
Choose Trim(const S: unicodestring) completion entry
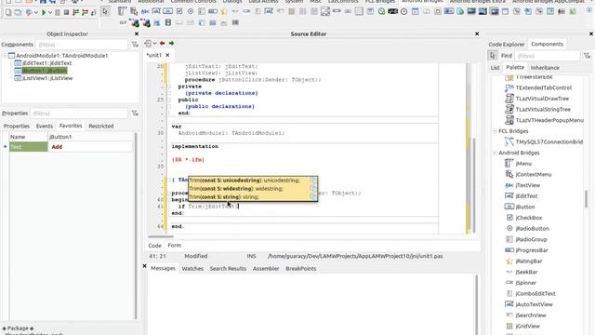point(253,180)
